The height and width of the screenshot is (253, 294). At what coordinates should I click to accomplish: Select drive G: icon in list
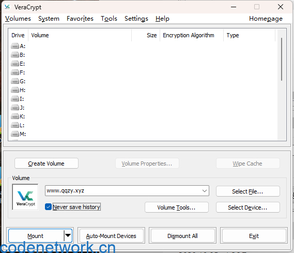point(15,81)
